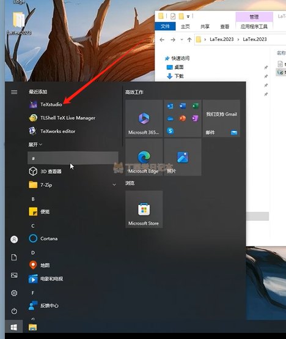The width and height of the screenshot is (286, 339).
Task: Open the 照片 photos tile
Action: [183, 157]
